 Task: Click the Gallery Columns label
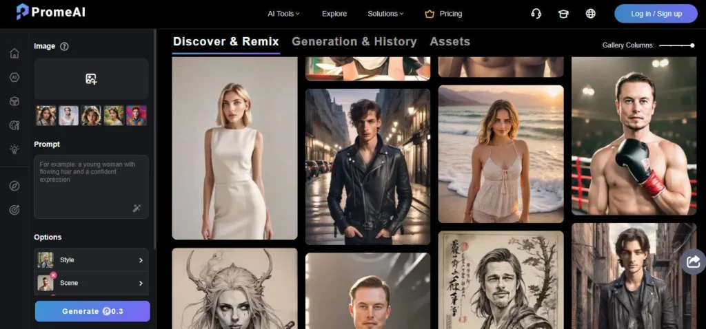pyautogui.click(x=628, y=45)
